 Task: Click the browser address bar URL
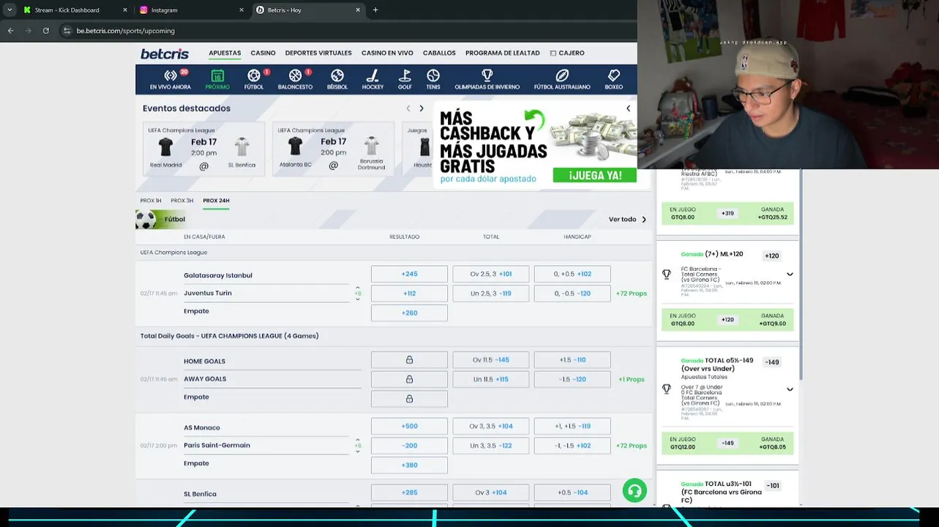(126, 31)
